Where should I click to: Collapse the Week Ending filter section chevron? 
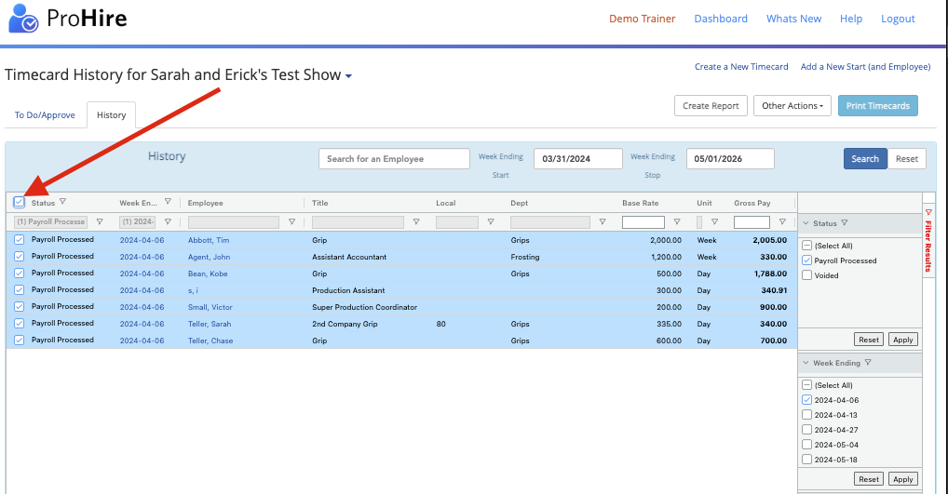pyautogui.click(x=806, y=362)
